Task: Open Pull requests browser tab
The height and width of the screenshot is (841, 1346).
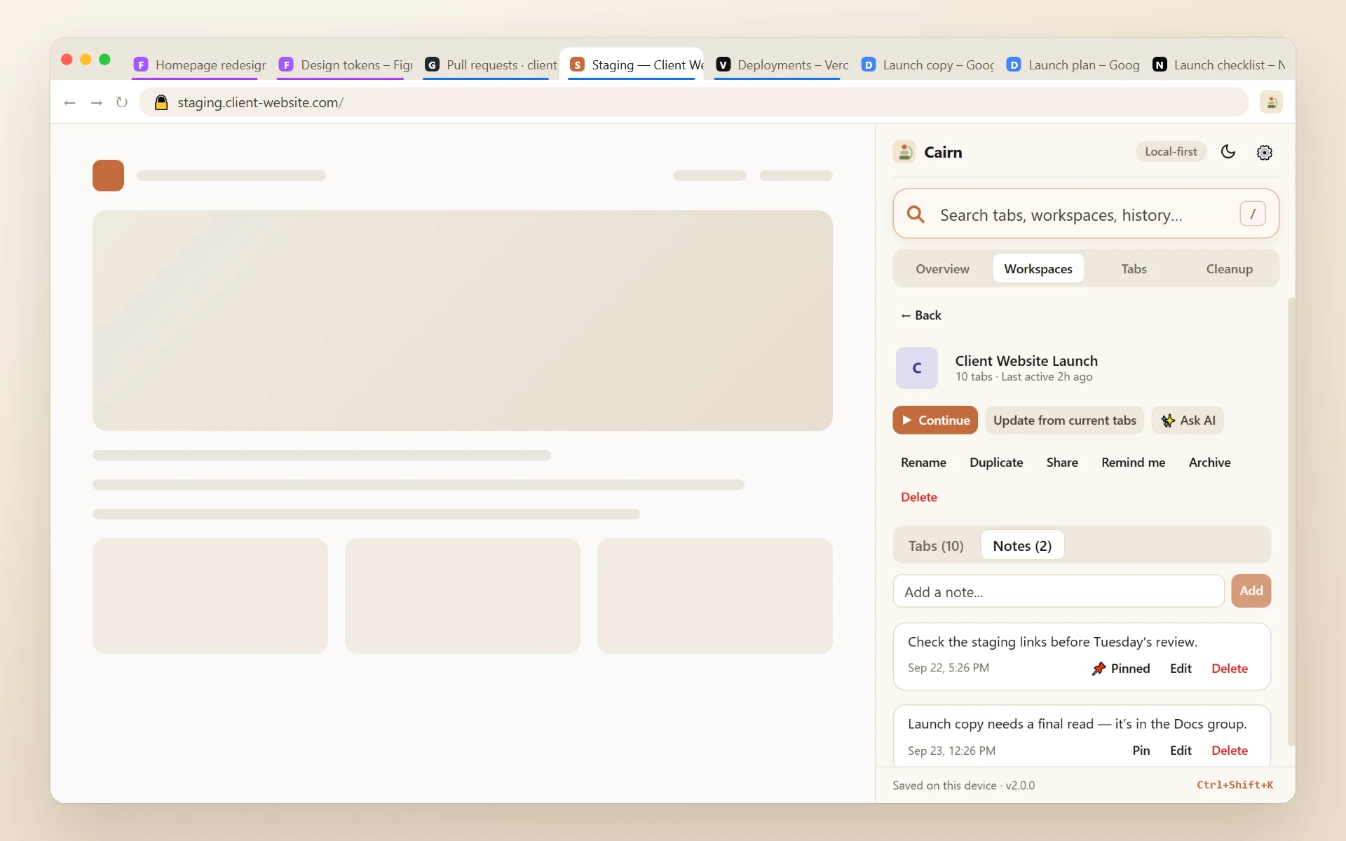Action: pos(491,64)
